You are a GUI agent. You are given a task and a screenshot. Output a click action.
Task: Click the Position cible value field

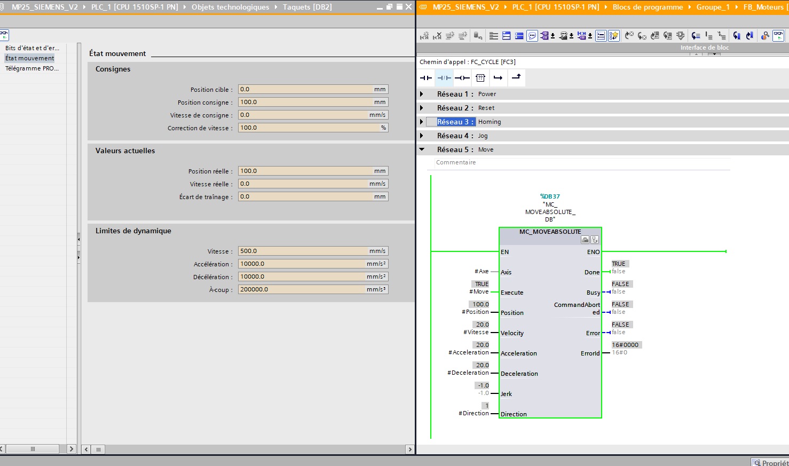tap(306, 90)
